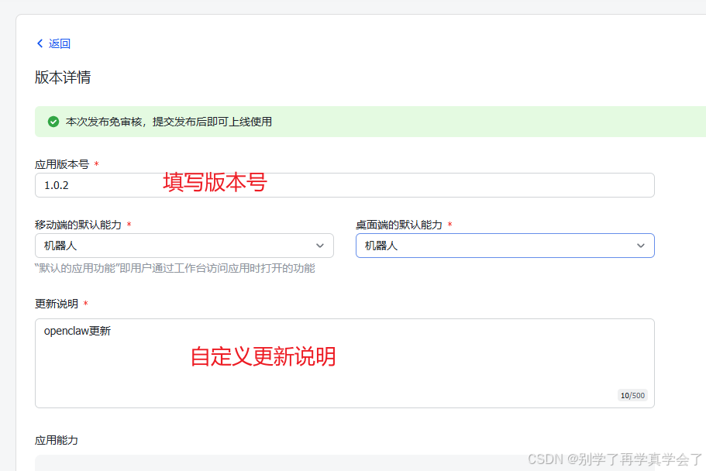Viewport: 706px width, 471px height.
Task: Click the 应用能力 section label
Action: coord(57,440)
